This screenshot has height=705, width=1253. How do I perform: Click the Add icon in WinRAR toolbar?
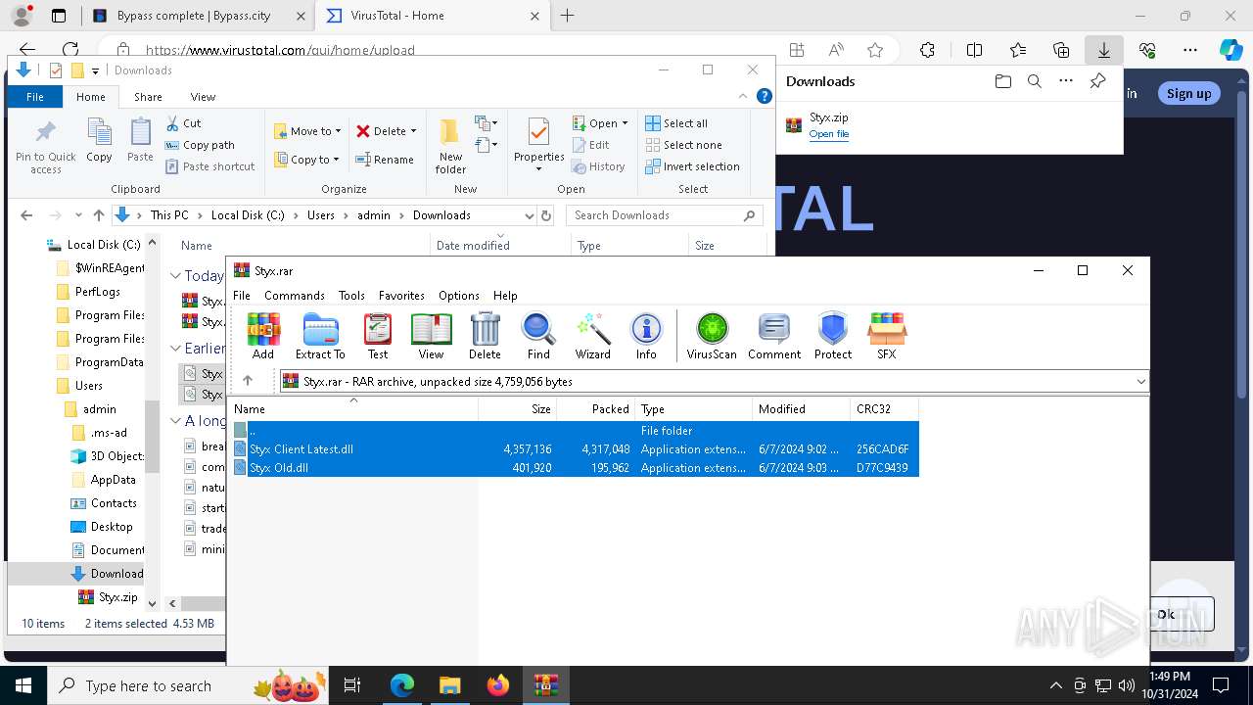(262, 336)
